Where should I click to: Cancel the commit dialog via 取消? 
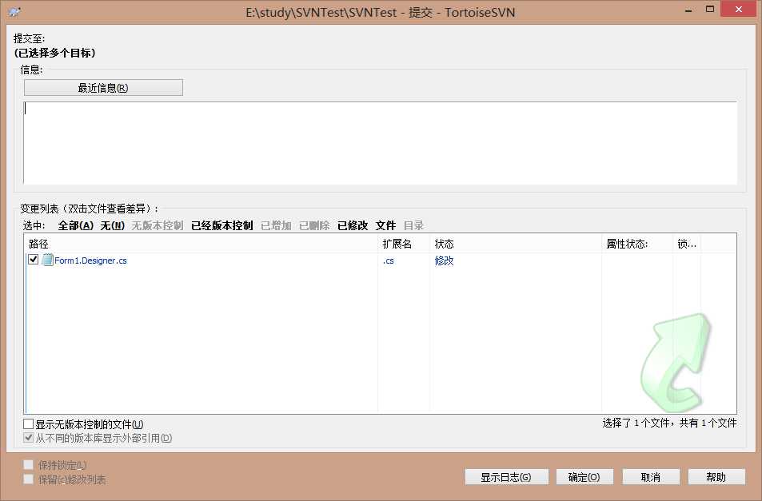tap(650, 476)
